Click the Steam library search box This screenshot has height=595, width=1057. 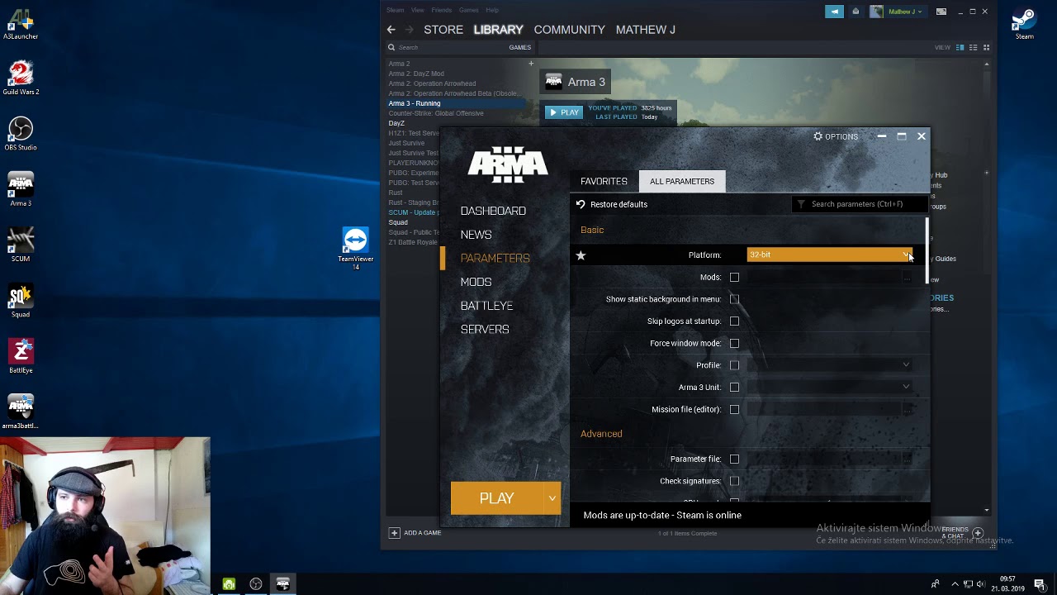click(x=446, y=47)
